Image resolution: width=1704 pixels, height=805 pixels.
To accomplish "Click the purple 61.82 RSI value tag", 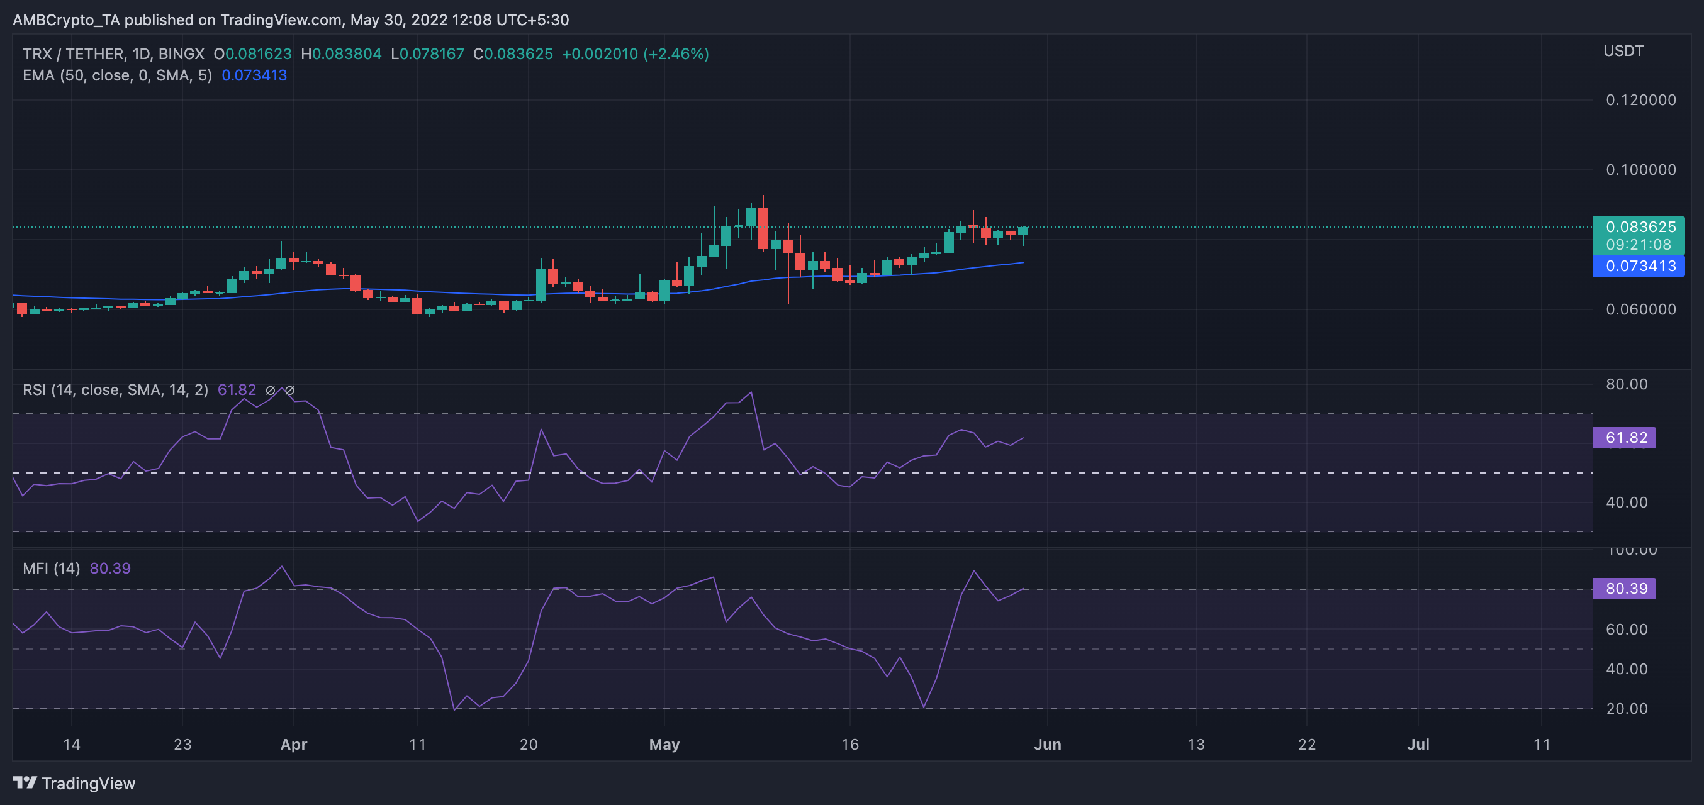I will [x=1626, y=438].
